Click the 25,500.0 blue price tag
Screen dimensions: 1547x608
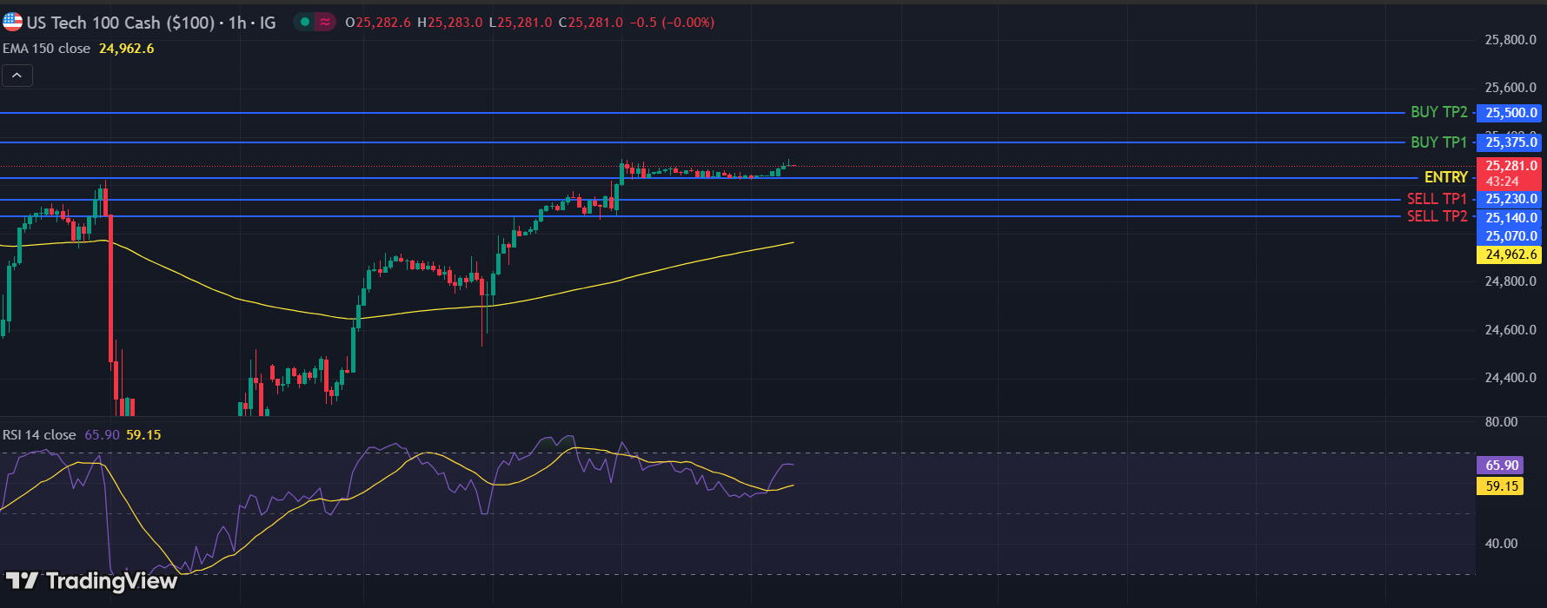[x=1510, y=113]
